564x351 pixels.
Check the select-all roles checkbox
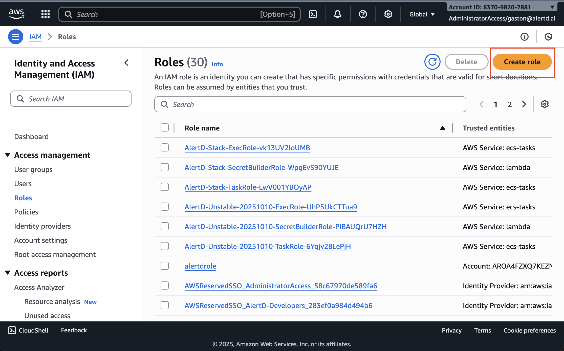tap(164, 128)
